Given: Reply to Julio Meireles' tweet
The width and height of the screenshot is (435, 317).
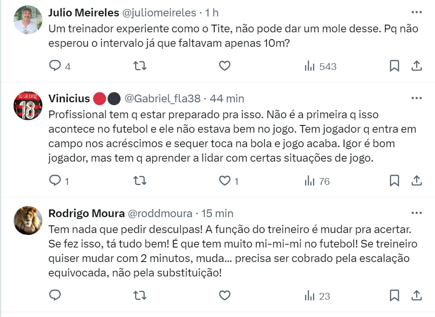Looking at the screenshot, I should coord(55,66).
